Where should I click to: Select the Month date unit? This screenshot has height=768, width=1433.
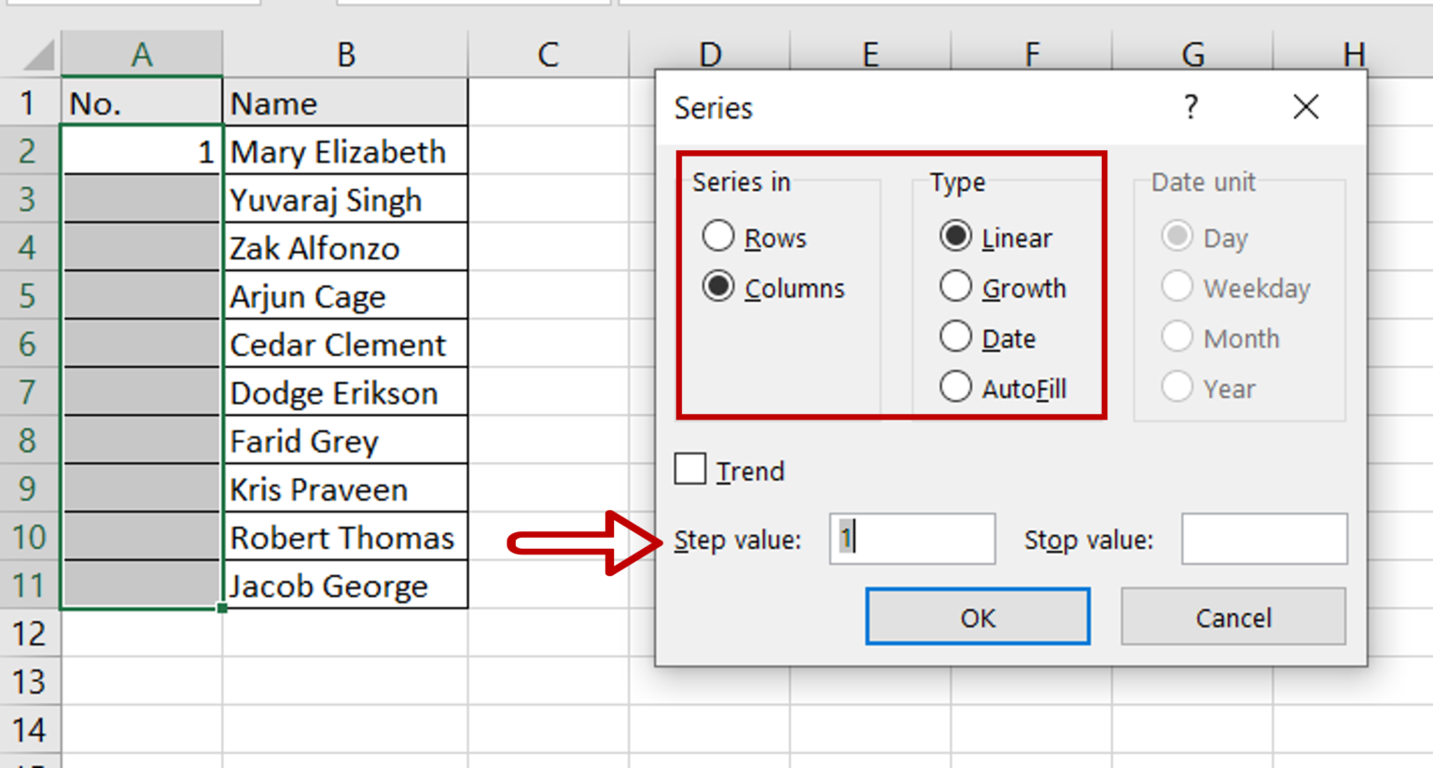tap(1177, 337)
